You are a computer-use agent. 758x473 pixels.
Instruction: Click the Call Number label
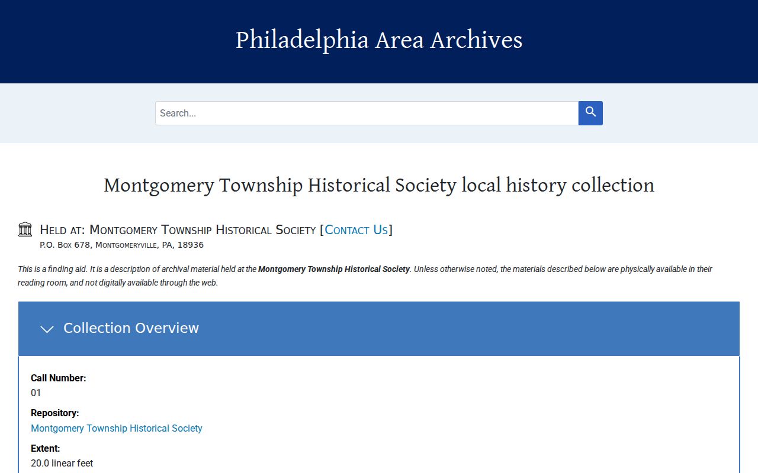59,378
